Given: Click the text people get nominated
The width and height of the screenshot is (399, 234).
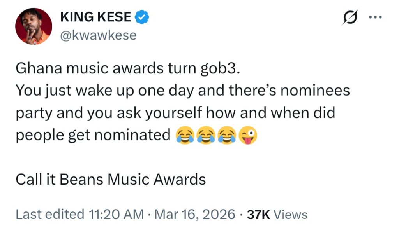Looking at the screenshot, I should (93, 135).
